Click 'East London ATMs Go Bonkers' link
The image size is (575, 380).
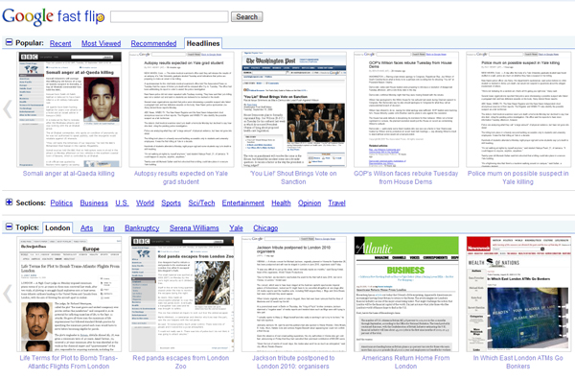(x=517, y=362)
